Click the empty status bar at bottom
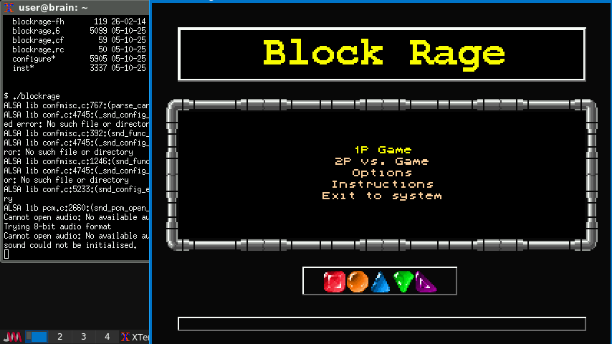The image size is (612, 344). coord(382,324)
